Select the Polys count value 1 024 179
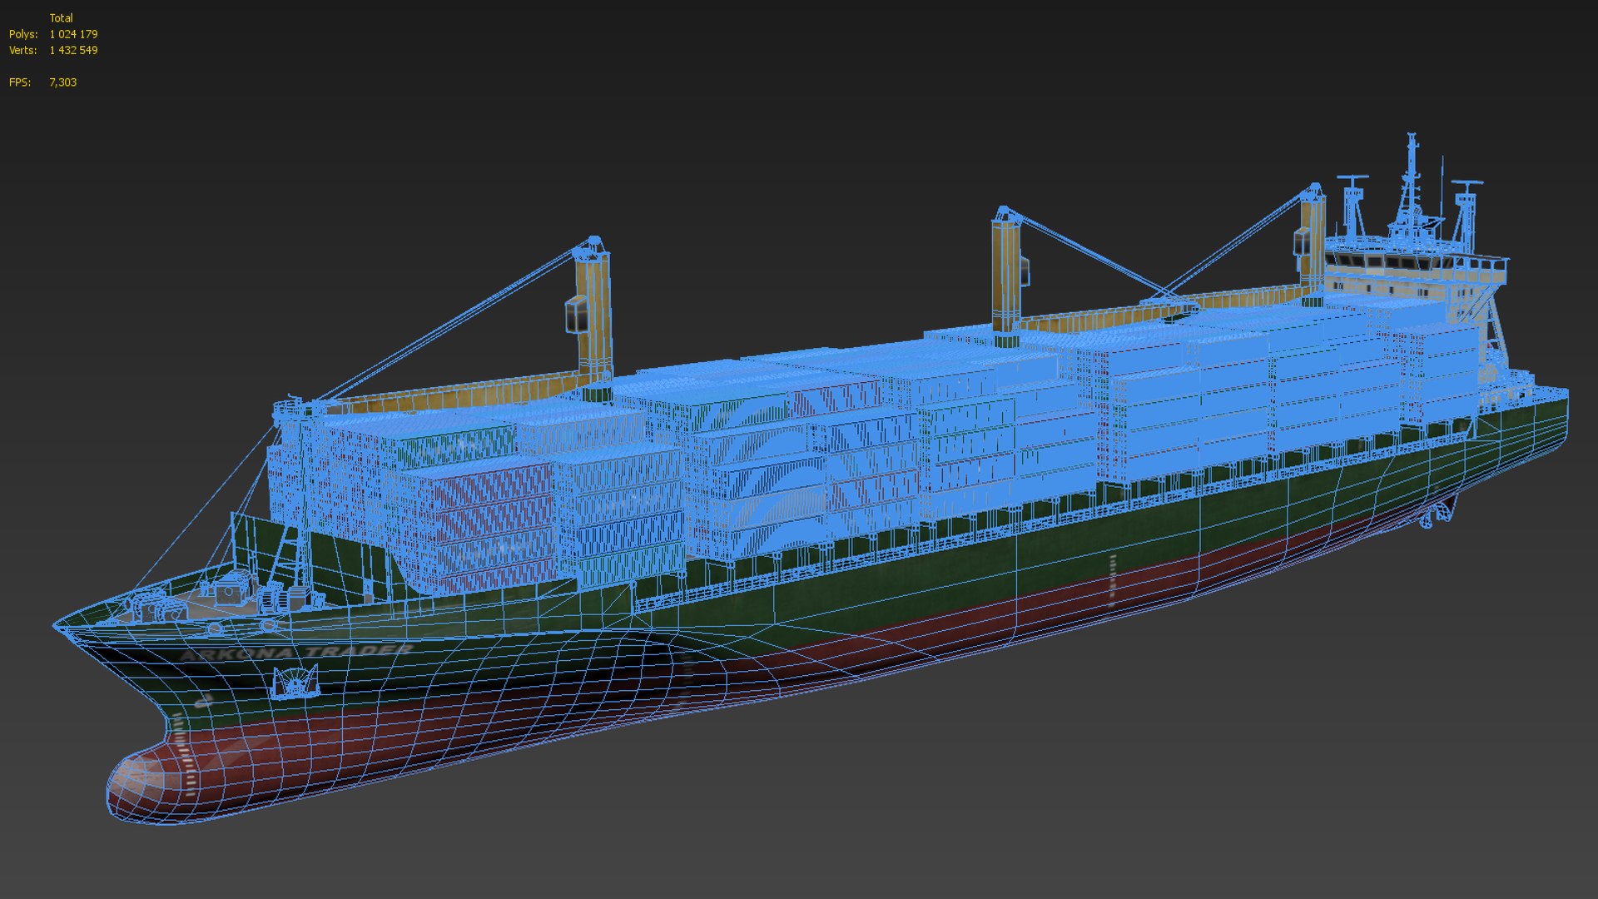Image resolution: width=1598 pixels, height=899 pixels. tap(73, 34)
